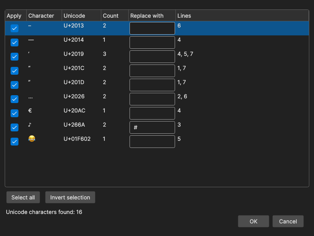The image size is (314, 236).
Task: Click the Replace with field for U+2026
Action: pyautogui.click(x=152, y=99)
